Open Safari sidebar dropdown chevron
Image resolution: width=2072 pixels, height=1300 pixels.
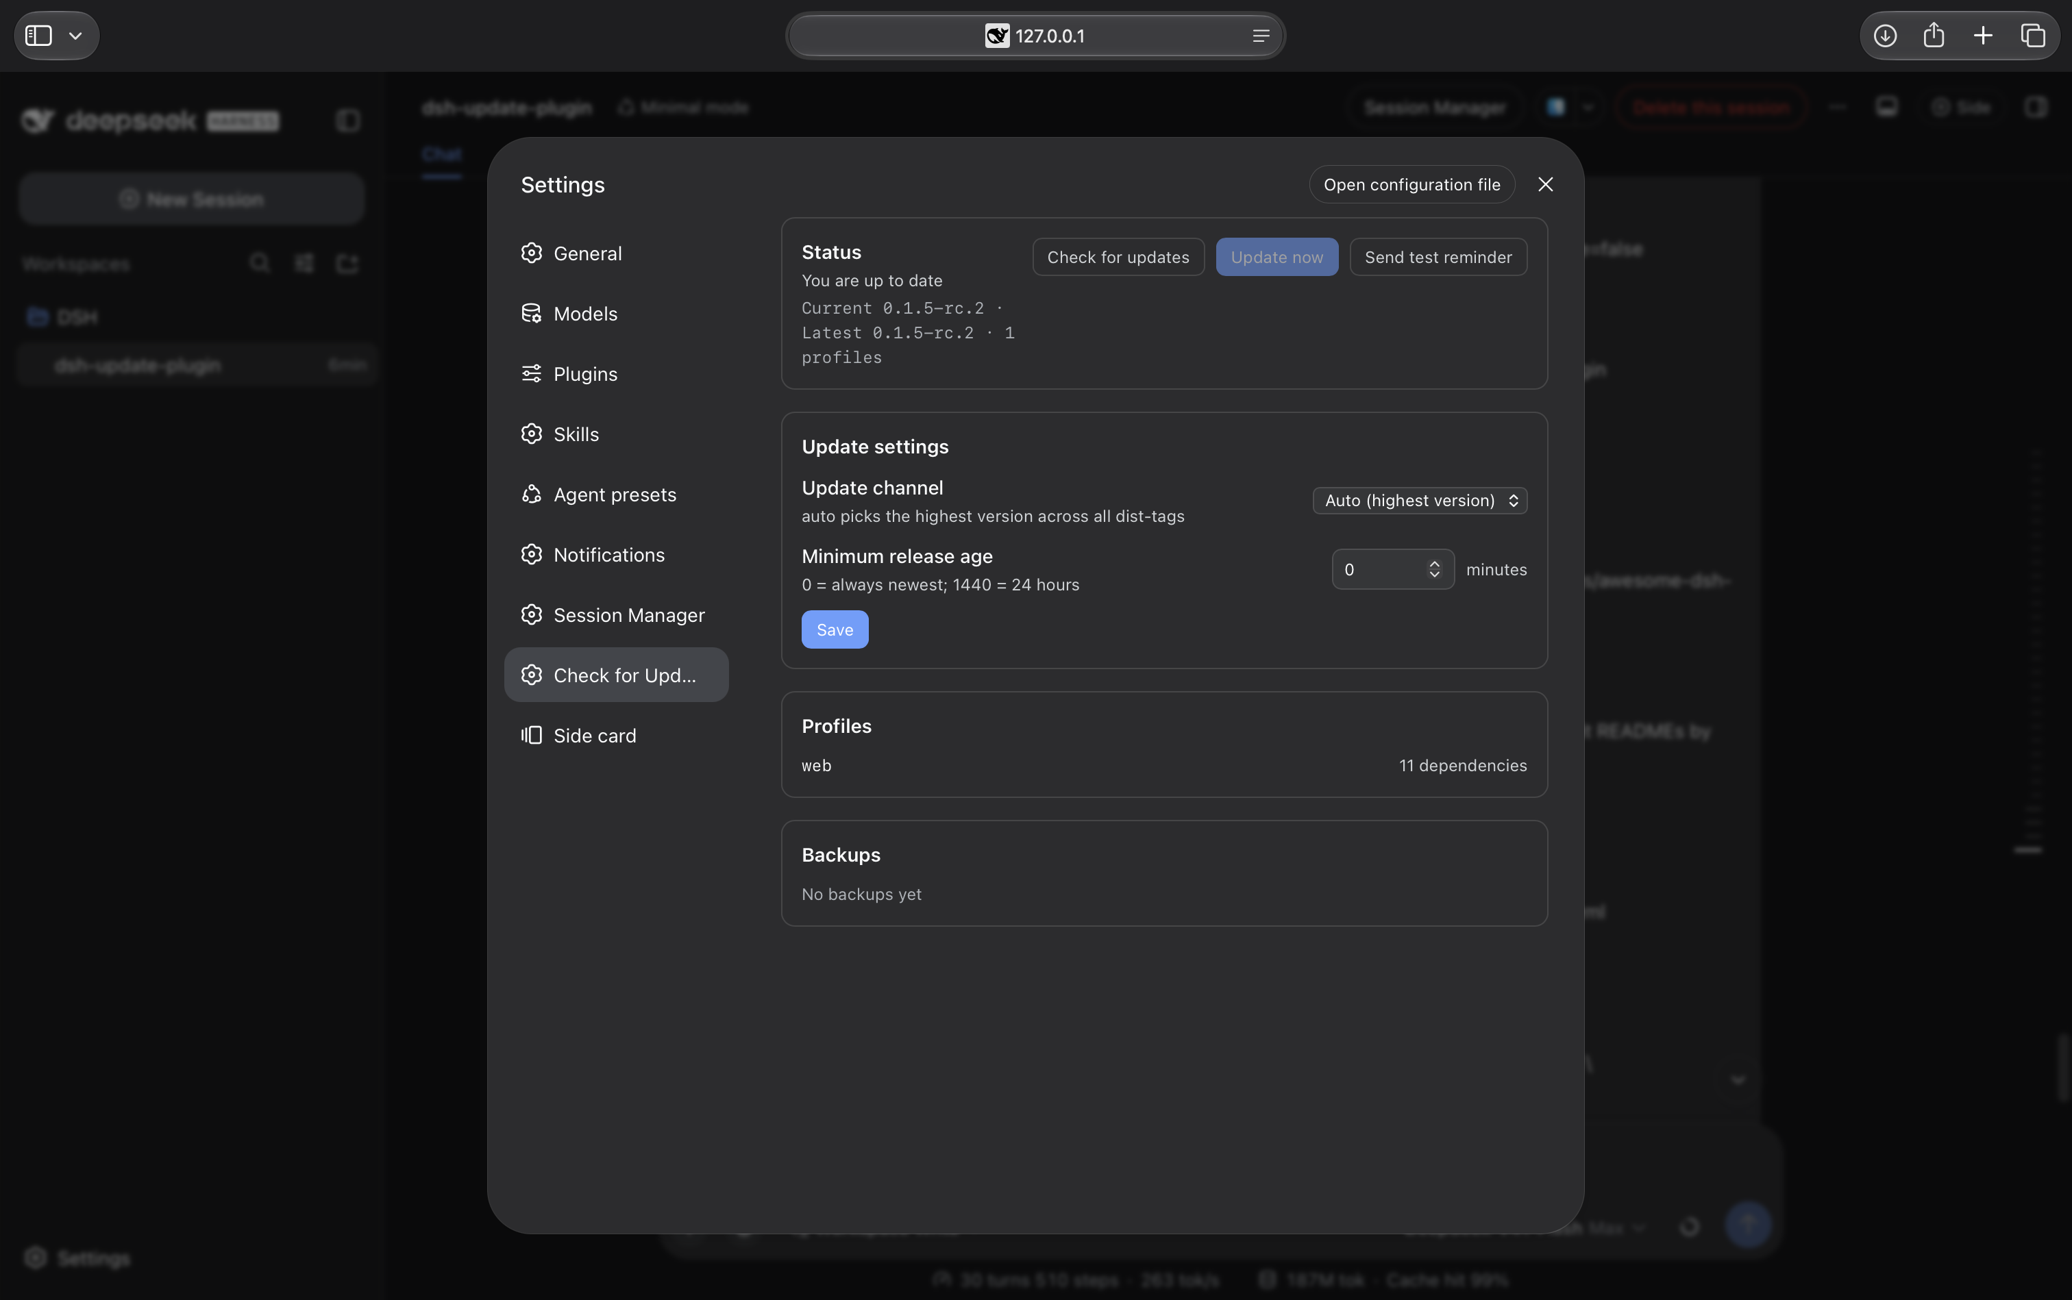pyautogui.click(x=75, y=35)
